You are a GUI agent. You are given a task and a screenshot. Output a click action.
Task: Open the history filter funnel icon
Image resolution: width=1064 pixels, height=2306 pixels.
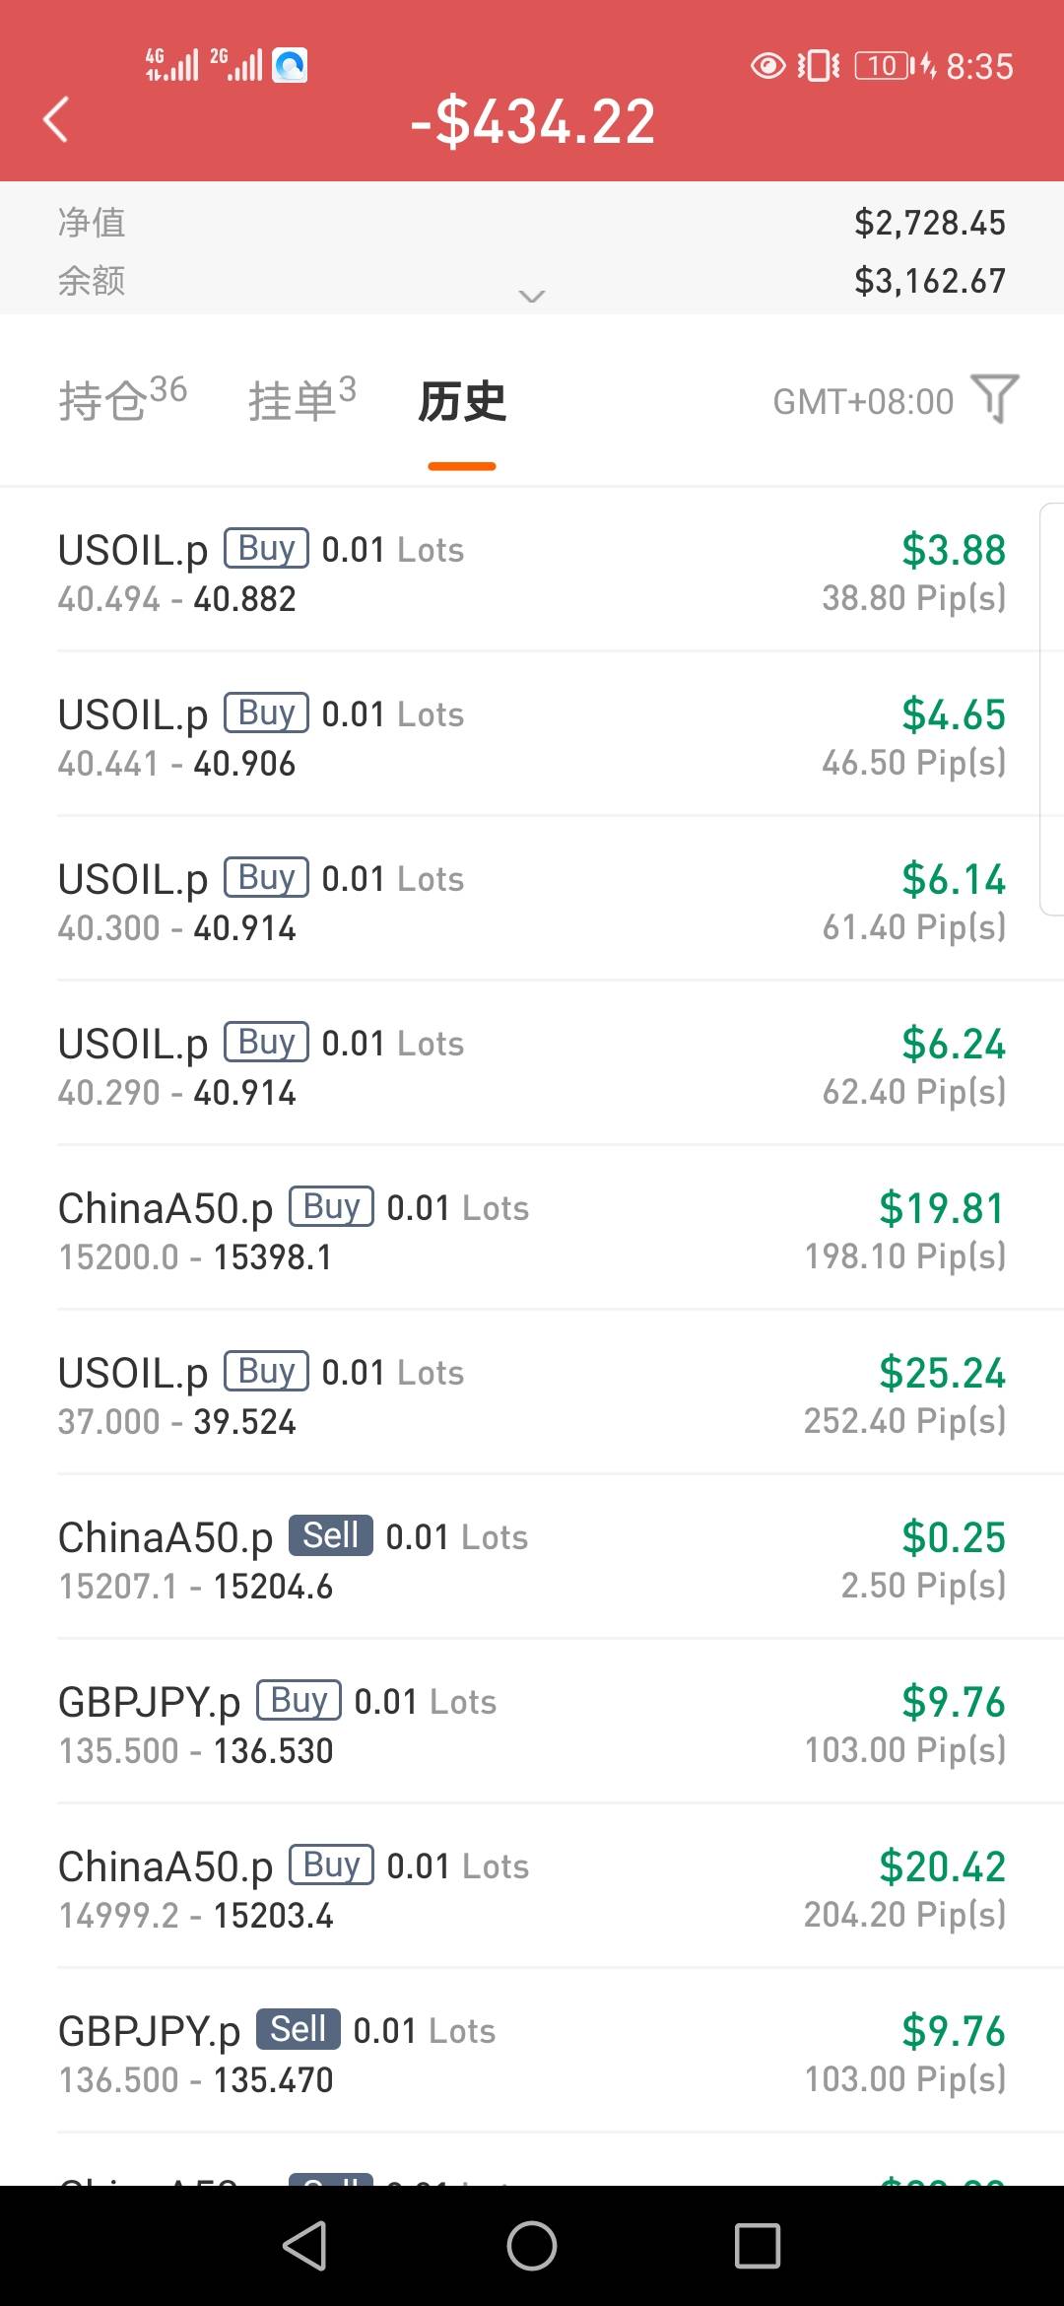995,399
